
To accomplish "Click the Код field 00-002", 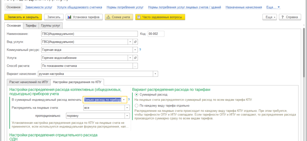I will pos(156,34).
